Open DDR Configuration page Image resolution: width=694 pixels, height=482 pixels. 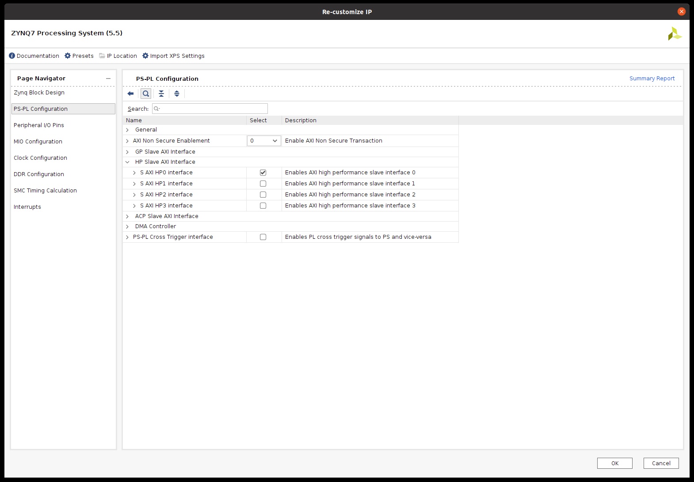point(39,174)
